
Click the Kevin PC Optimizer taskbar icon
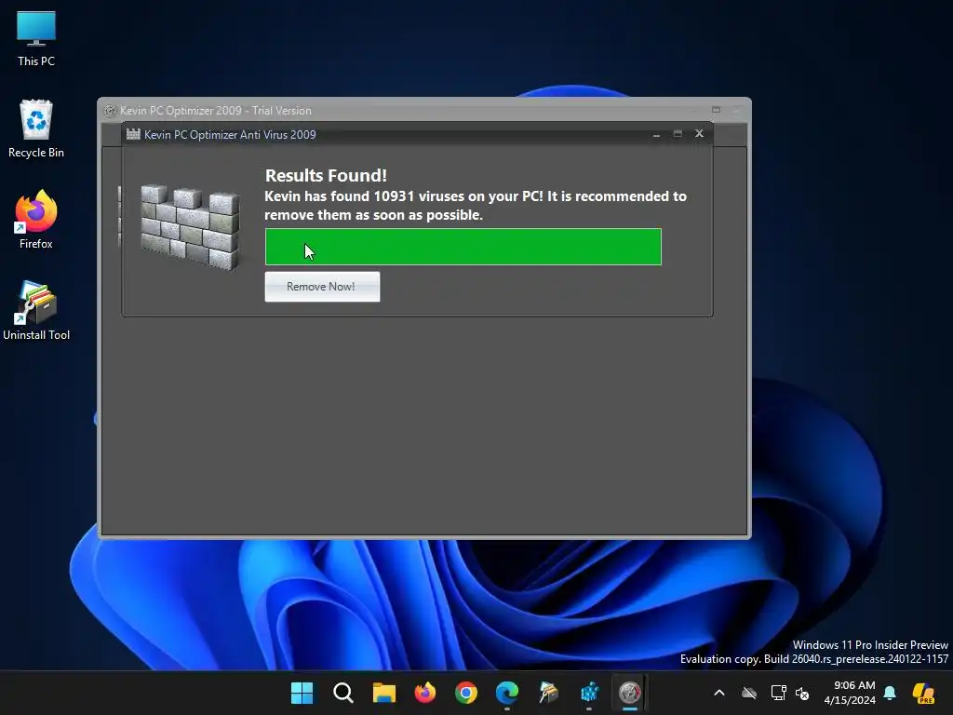click(x=630, y=693)
